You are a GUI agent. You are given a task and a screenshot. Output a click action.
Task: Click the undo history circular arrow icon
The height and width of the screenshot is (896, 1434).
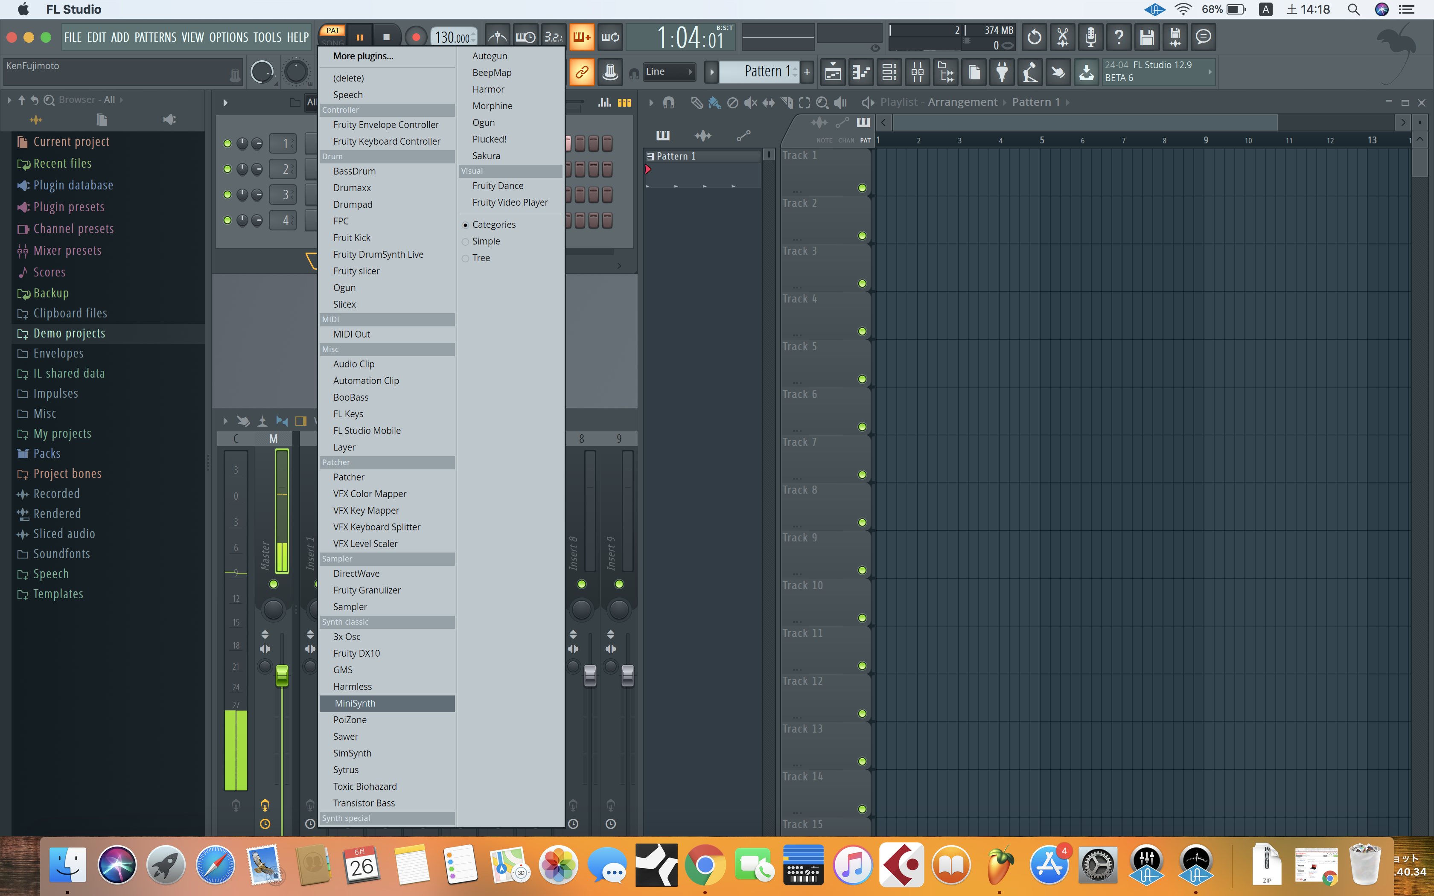click(1034, 38)
